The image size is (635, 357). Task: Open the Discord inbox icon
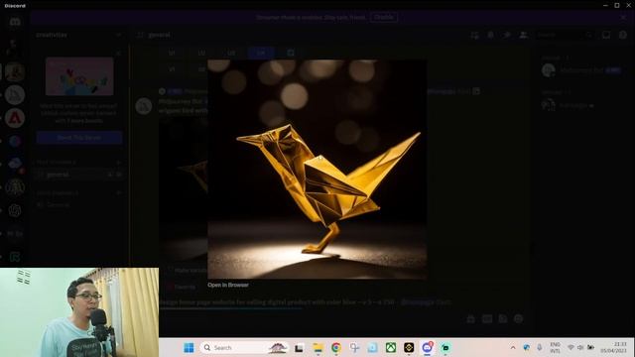pos(606,36)
